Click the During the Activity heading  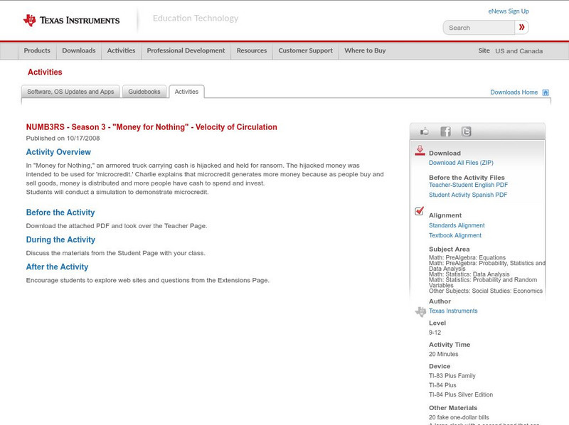tap(60, 240)
